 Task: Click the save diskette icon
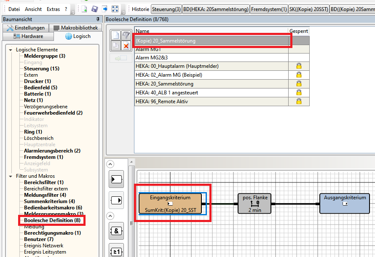click(95, 9)
